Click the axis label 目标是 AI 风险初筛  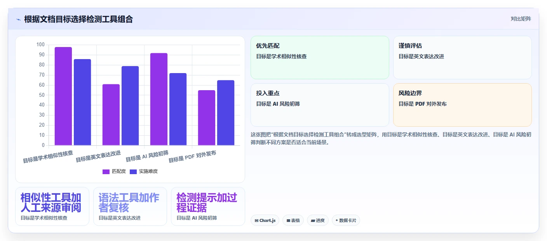tap(147, 156)
